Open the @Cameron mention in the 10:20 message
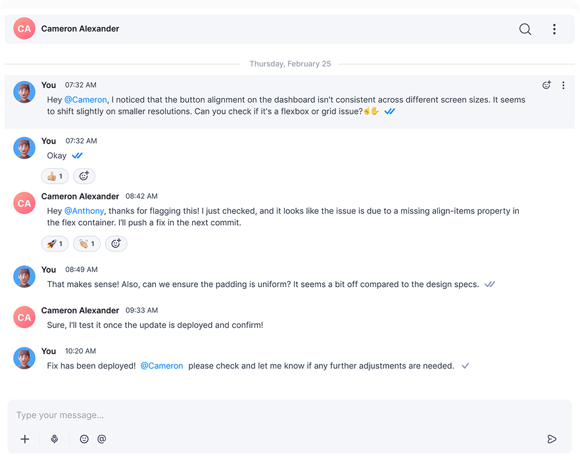Viewport: 580px width, 460px height. 162,365
